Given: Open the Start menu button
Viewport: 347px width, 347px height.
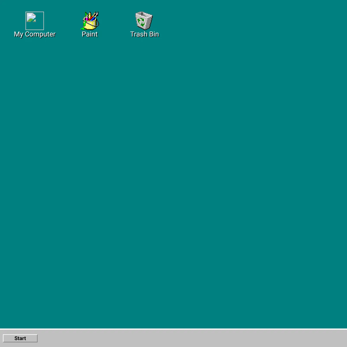Looking at the screenshot, I should (x=20, y=338).
